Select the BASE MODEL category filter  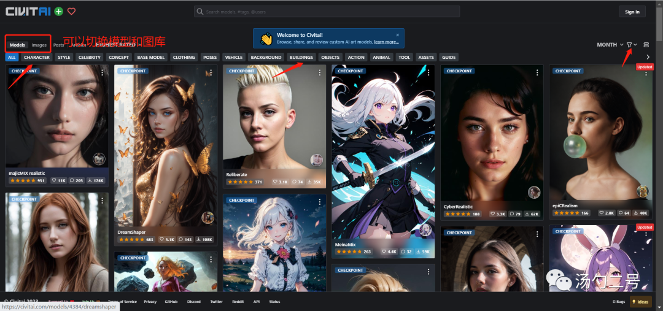(152, 58)
